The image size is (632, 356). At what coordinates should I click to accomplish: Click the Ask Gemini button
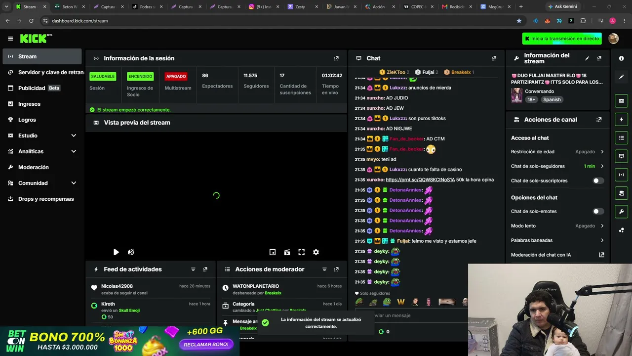(562, 7)
